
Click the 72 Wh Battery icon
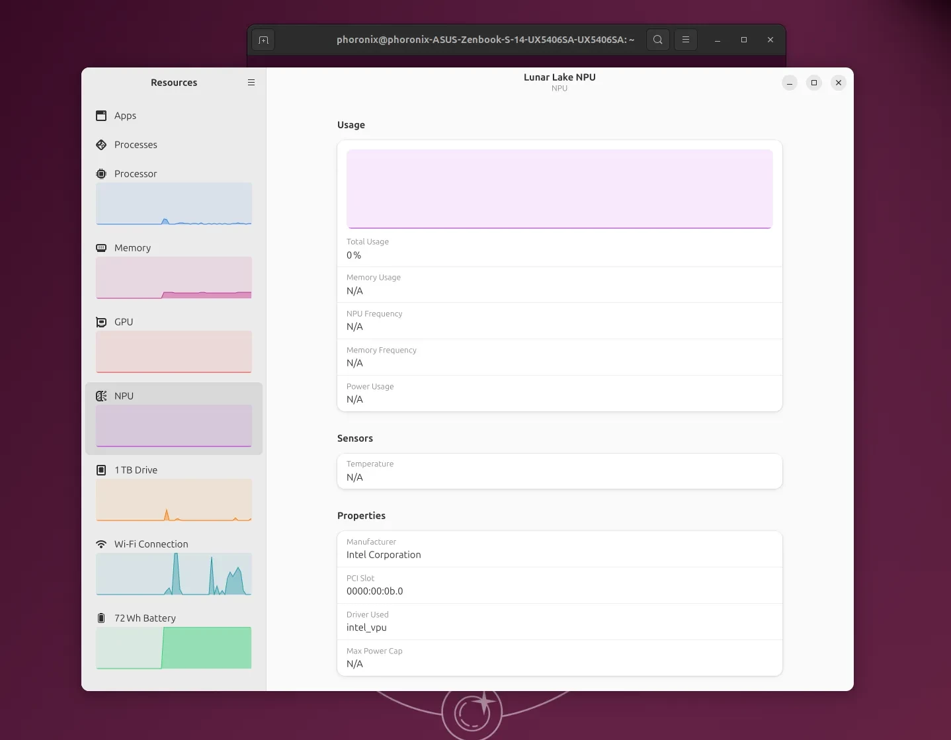[101, 618]
